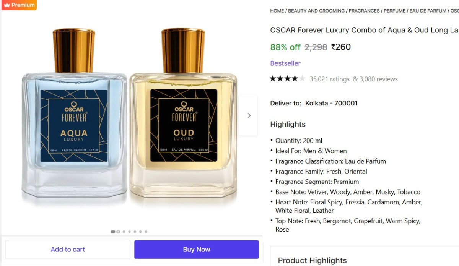
Task: Jump to the second carousel dot
Action: (x=119, y=232)
